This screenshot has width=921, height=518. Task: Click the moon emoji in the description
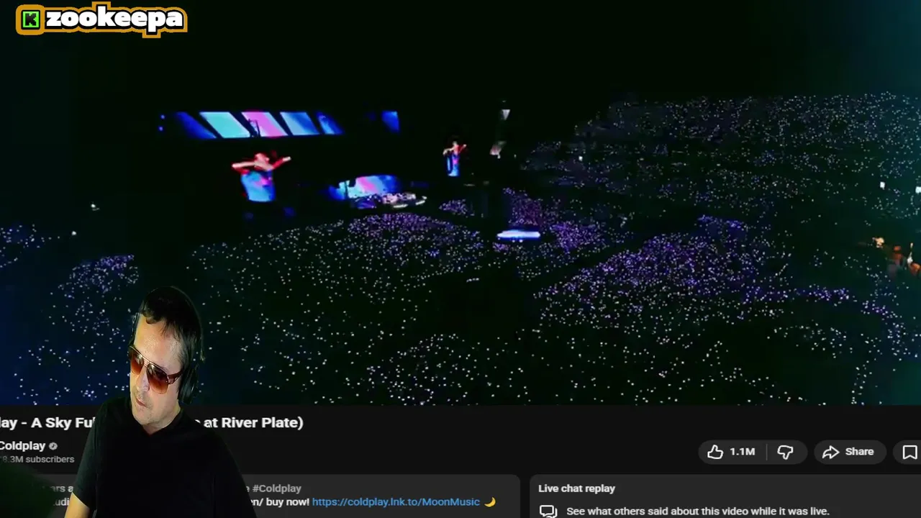489,502
